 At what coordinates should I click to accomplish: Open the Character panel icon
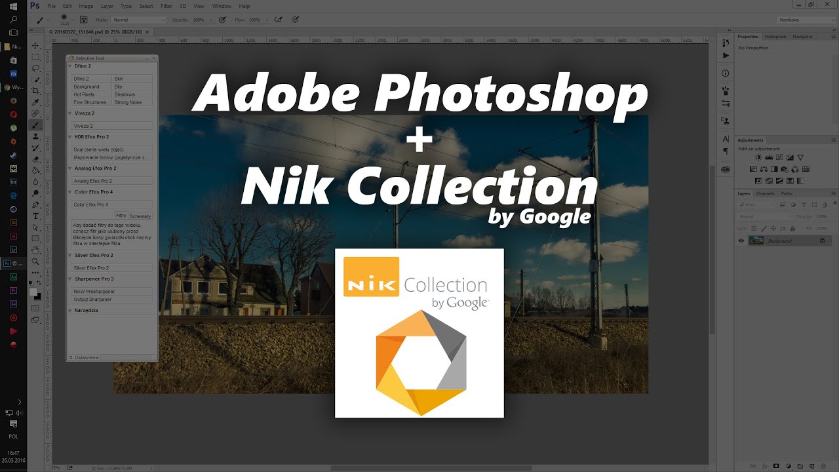tap(726, 139)
